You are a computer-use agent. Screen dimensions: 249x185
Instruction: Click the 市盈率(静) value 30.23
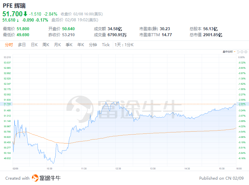(165, 29)
